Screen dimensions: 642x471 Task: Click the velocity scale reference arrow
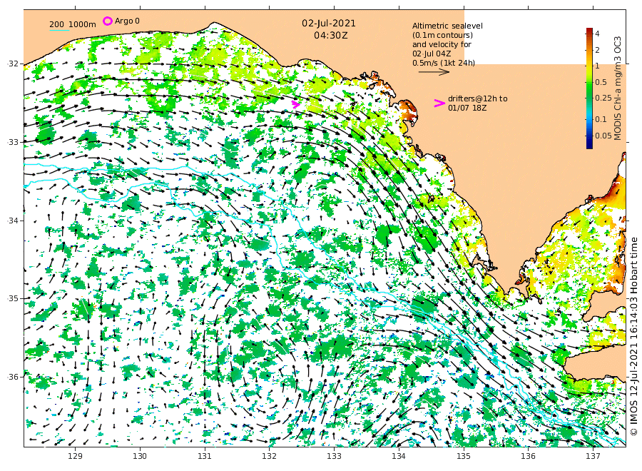(434, 72)
